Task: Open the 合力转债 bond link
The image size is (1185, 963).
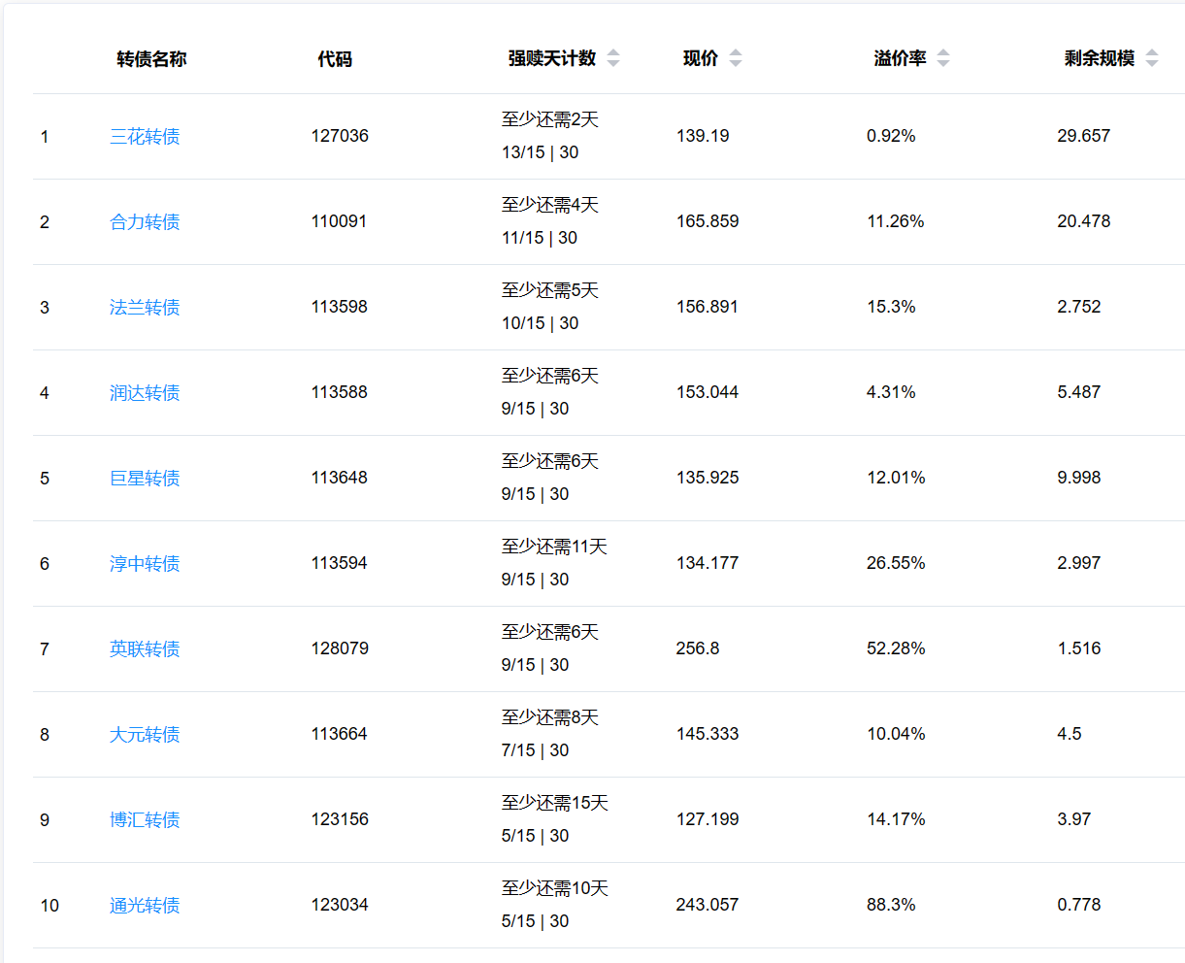Action: (x=145, y=222)
